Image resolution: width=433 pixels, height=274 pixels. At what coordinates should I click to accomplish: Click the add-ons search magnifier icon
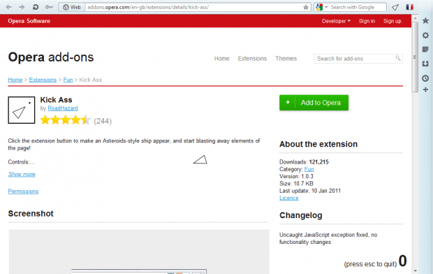coord(398,58)
